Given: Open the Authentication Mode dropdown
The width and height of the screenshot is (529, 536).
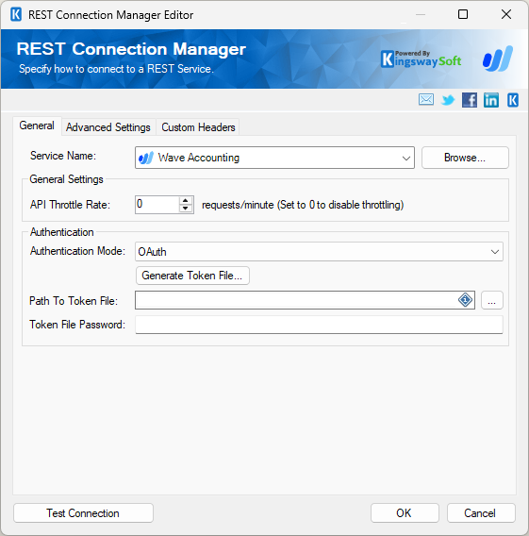Looking at the screenshot, I should point(494,252).
